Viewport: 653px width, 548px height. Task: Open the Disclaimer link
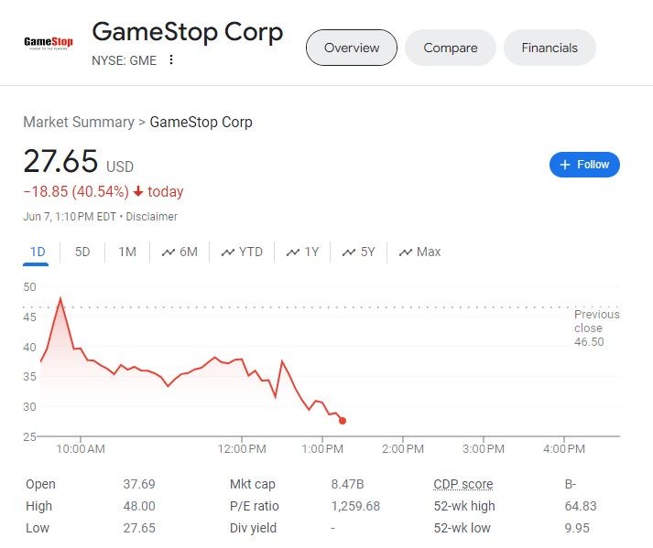151,217
